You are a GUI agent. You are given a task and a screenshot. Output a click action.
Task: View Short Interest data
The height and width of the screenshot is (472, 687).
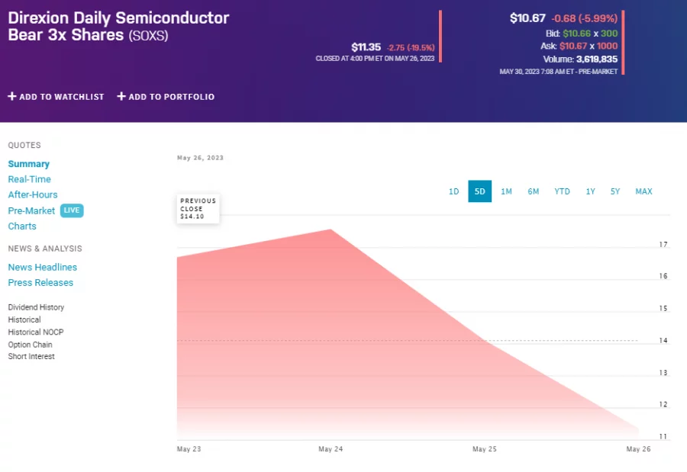pyautogui.click(x=31, y=356)
